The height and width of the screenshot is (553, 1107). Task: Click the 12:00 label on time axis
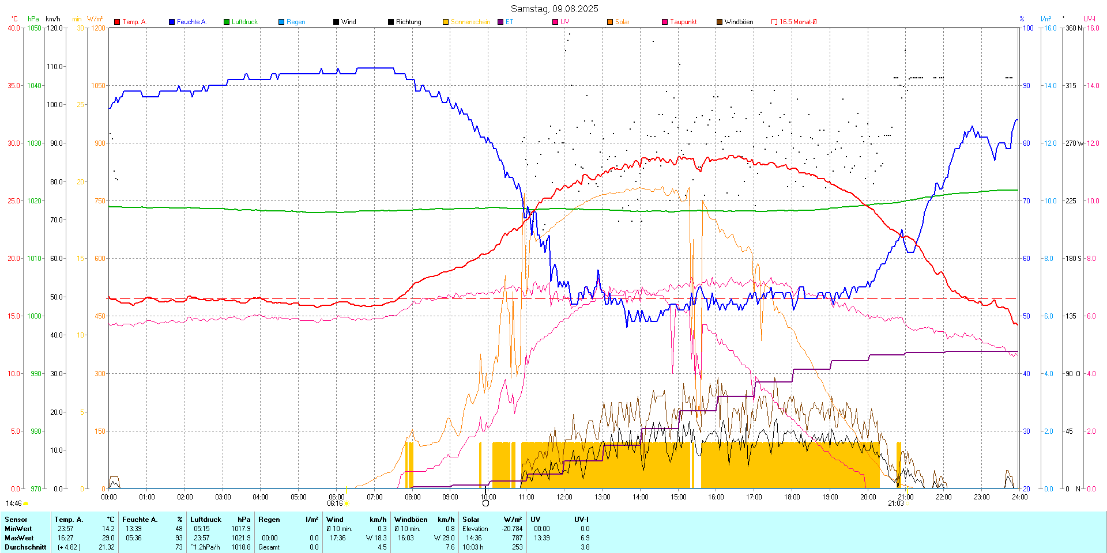pos(564,497)
